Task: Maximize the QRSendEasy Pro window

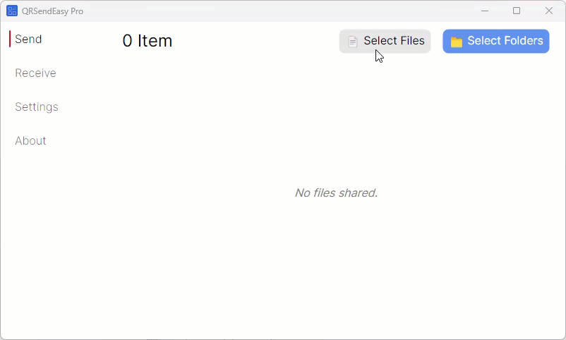Action: (x=517, y=11)
